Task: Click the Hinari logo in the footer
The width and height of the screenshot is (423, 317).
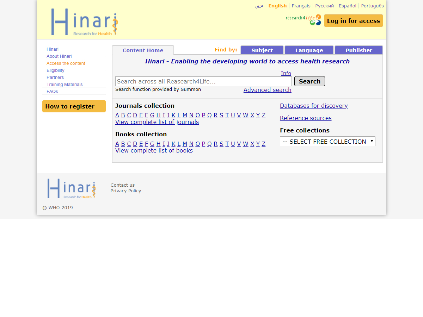Action: (71, 188)
